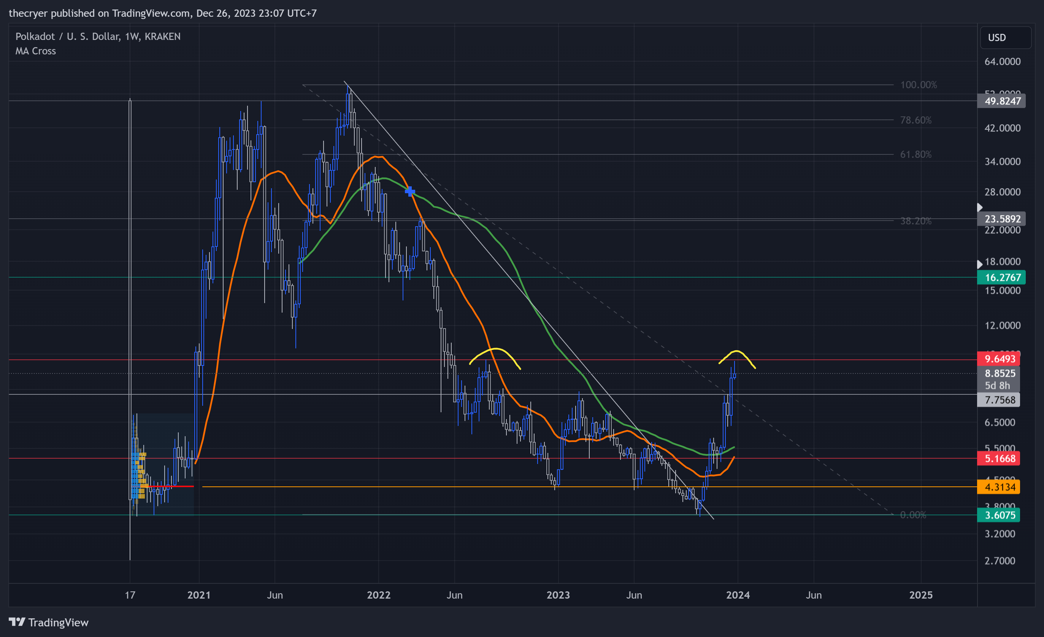This screenshot has height=637, width=1044.
Task: Open the USD currency selector
Action: [1006, 38]
